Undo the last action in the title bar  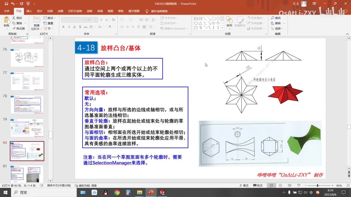(x=13, y=4)
